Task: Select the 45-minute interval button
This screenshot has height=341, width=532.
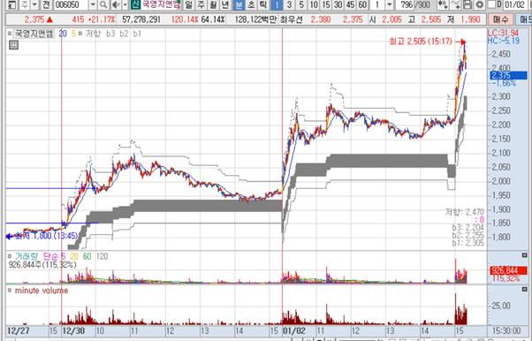Action: [351, 4]
